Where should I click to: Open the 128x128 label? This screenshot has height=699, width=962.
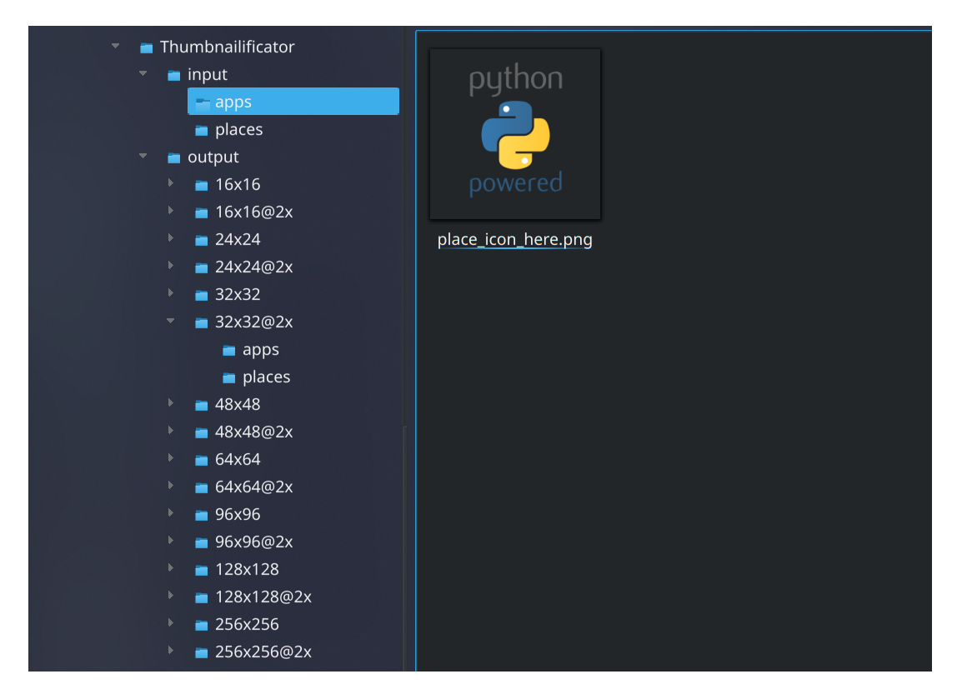[247, 570]
